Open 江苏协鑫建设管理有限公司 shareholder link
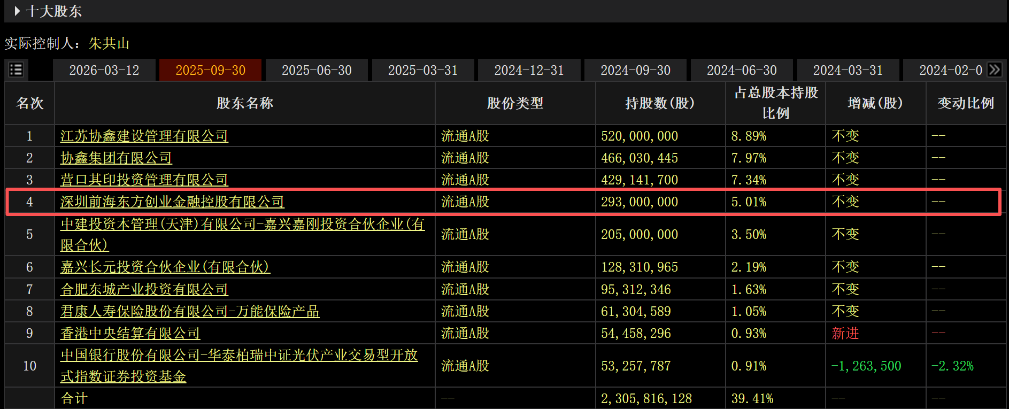 [144, 136]
